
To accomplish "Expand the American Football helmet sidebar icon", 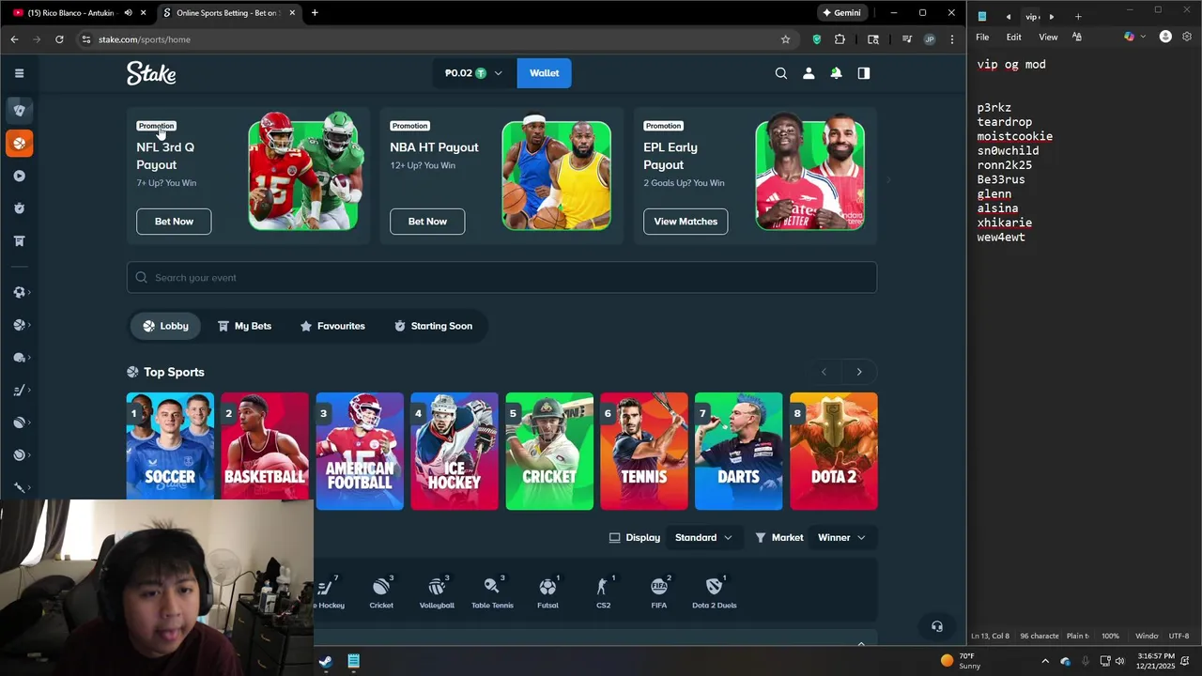I will [x=19, y=358].
